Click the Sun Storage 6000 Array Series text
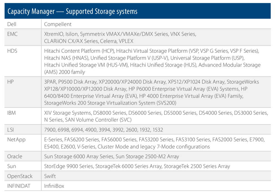 pyautogui.click(x=79, y=156)
